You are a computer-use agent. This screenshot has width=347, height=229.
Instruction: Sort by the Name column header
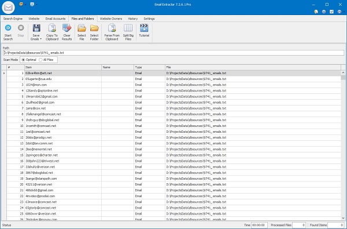tap(117, 67)
